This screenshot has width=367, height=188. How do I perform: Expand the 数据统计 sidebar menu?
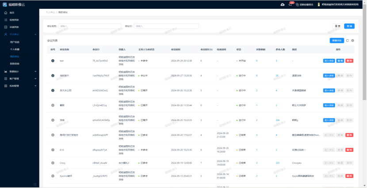click(x=35, y=71)
